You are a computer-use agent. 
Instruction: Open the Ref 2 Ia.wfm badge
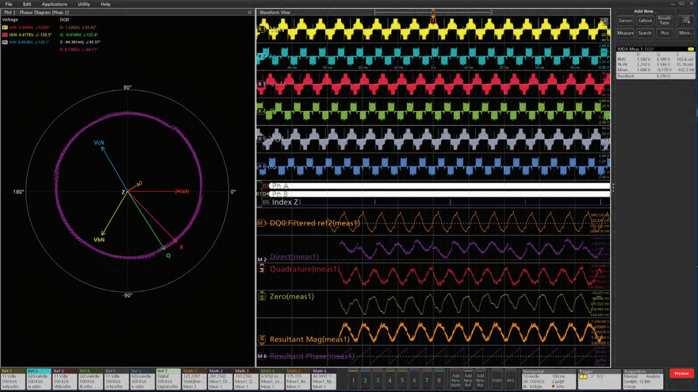tap(39, 379)
